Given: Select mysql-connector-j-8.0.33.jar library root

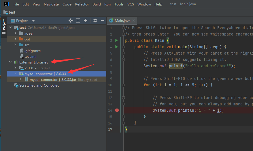Looking at the screenshot, I should tap(57, 79).
